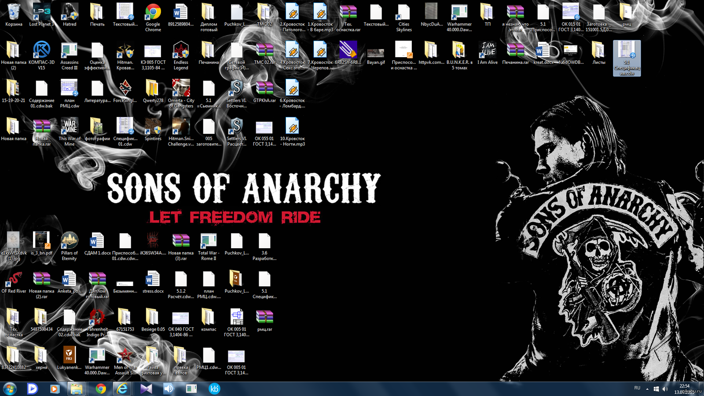Viewport: 704px width, 396px height.
Task: Open Chrome from the taskbar
Action: 101,389
